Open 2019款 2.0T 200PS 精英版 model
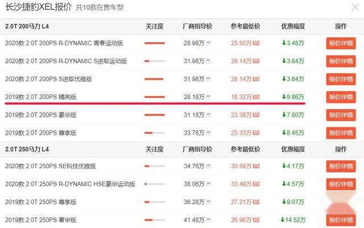 40,97
